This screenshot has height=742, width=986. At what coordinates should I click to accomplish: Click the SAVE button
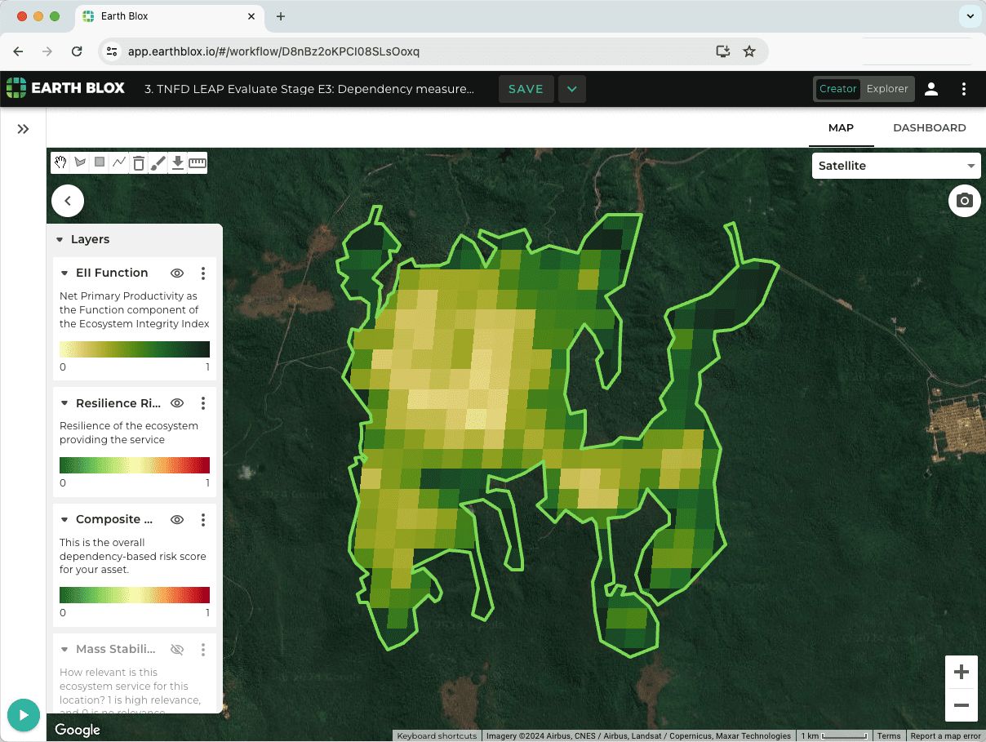(x=526, y=89)
